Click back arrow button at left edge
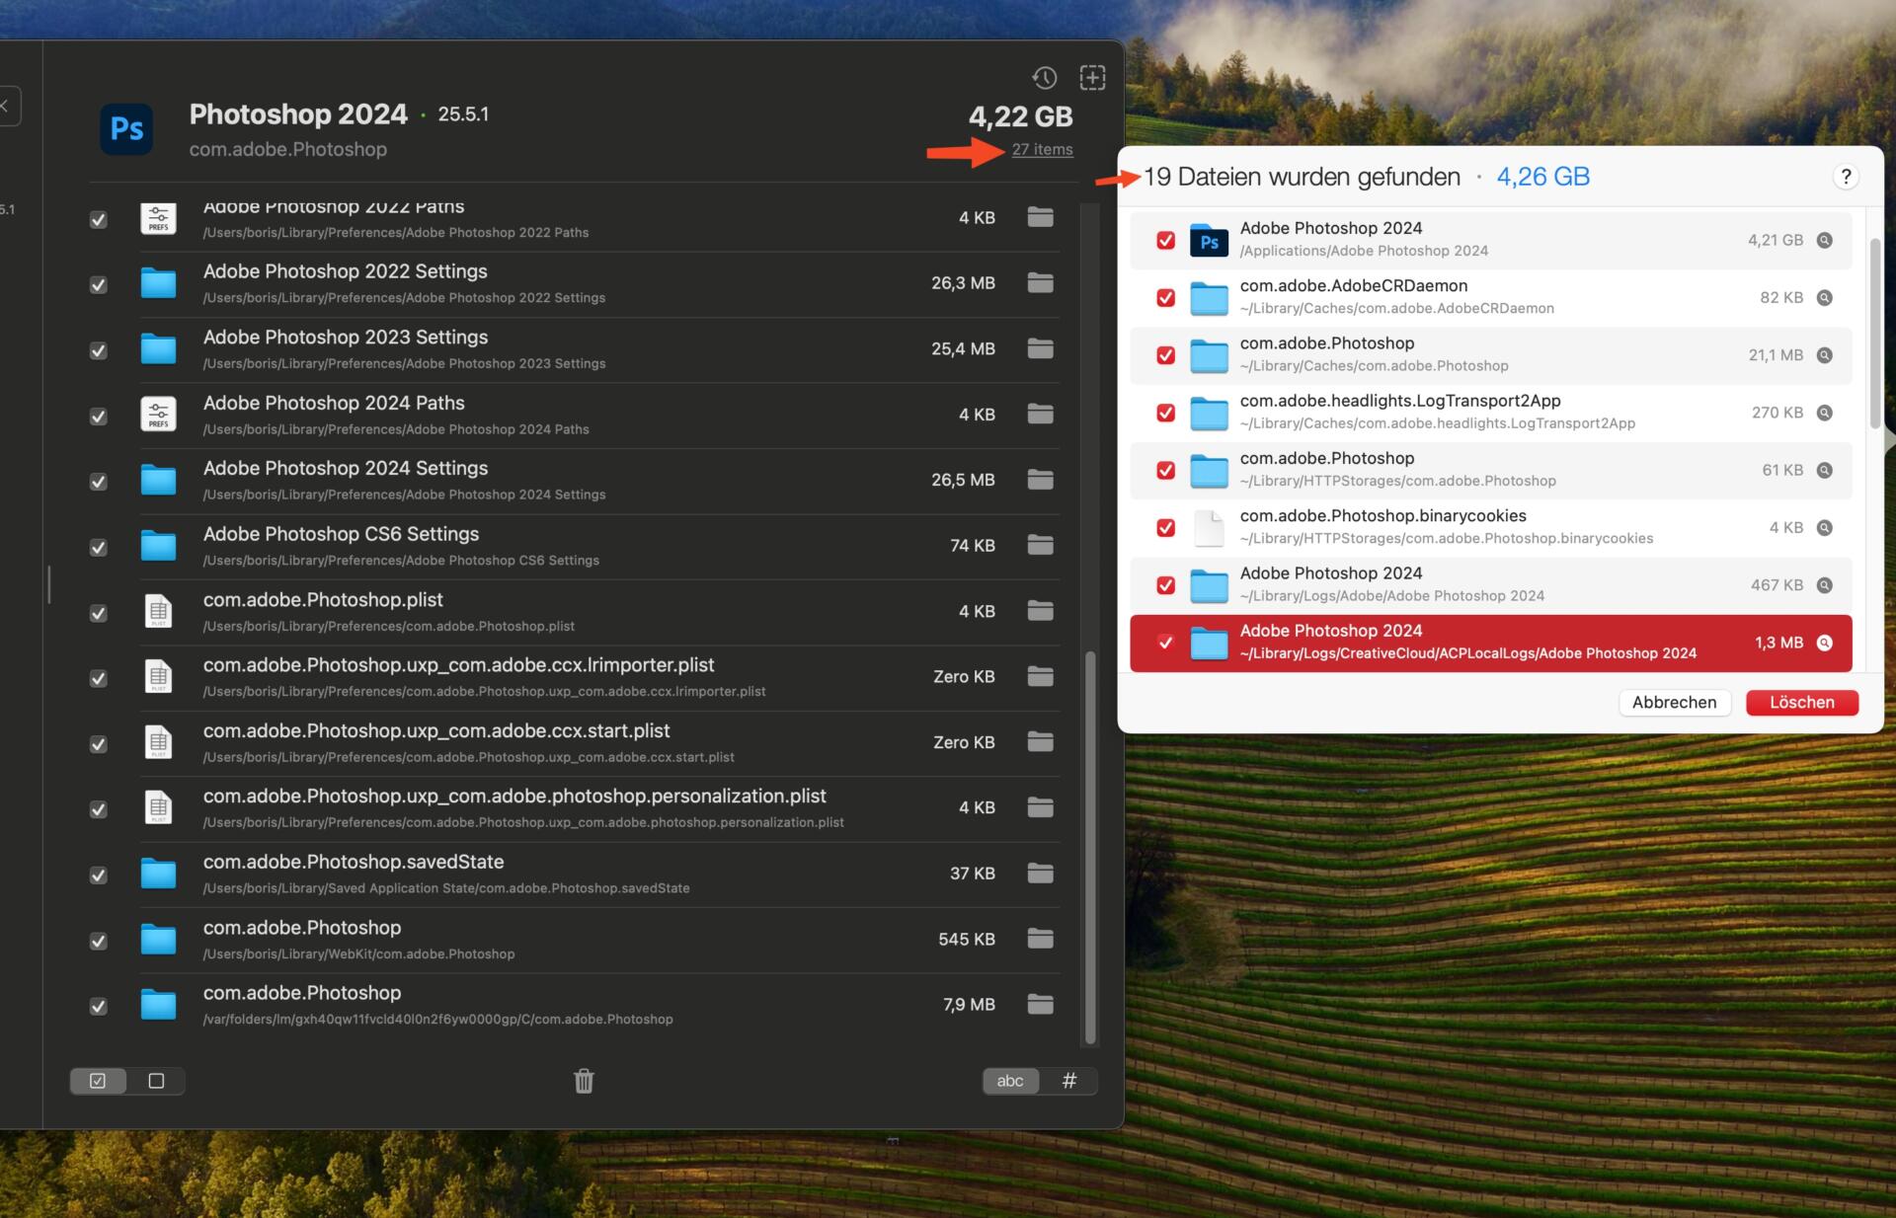The width and height of the screenshot is (1896, 1218). [x=6, y=106]
